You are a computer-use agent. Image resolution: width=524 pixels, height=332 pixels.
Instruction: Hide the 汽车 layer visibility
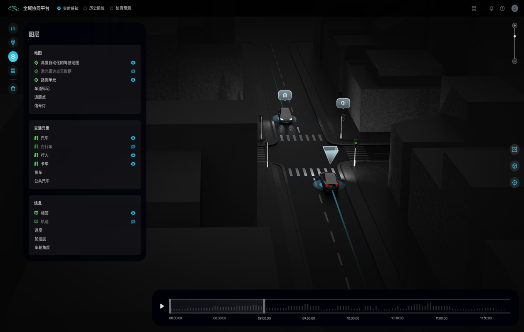[133, 138]
